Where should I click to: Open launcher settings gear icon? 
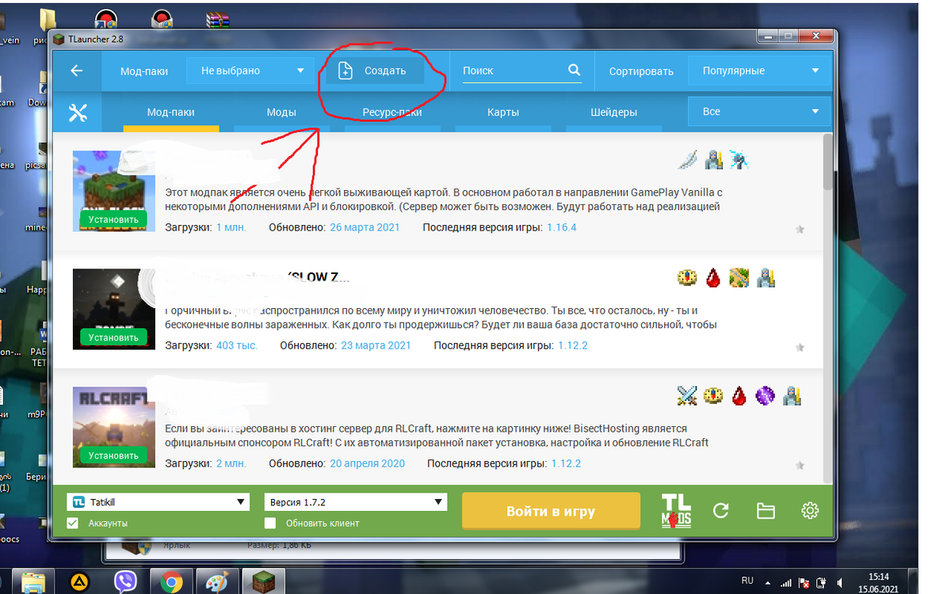810,511
